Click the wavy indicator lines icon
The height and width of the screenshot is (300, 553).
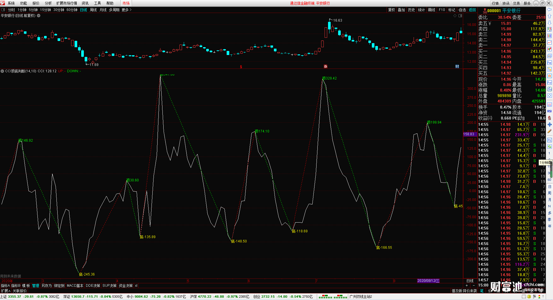click(x=550, y=104)
